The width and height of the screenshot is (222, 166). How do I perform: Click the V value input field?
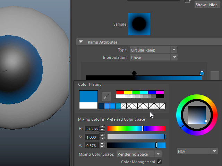pyautogui.click(x=92, y=145)
